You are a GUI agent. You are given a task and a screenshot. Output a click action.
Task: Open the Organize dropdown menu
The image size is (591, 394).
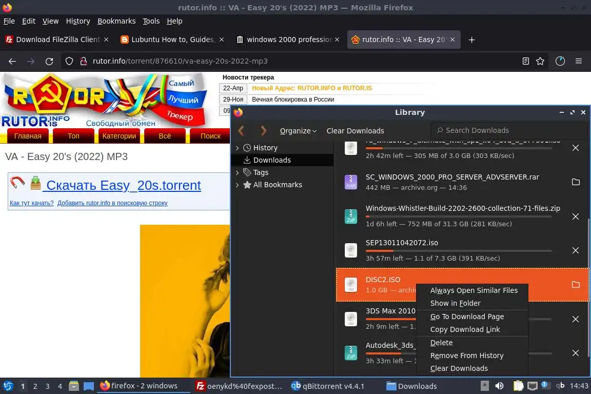click(298, 131)
